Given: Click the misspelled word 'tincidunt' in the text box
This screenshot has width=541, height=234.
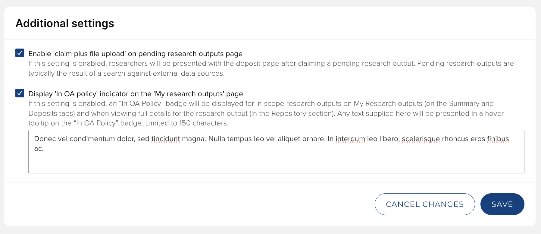Looking at the screenshot, I should tap(165, 139).
